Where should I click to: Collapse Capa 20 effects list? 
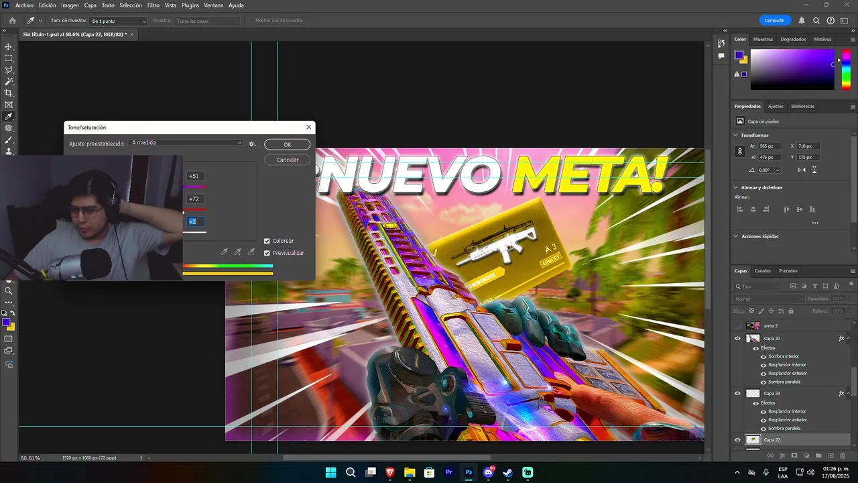click(x=849, y=339)
